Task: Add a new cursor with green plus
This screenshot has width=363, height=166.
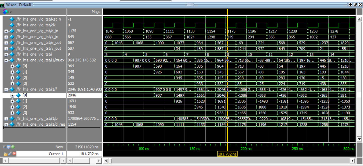Action: point(13,147)
